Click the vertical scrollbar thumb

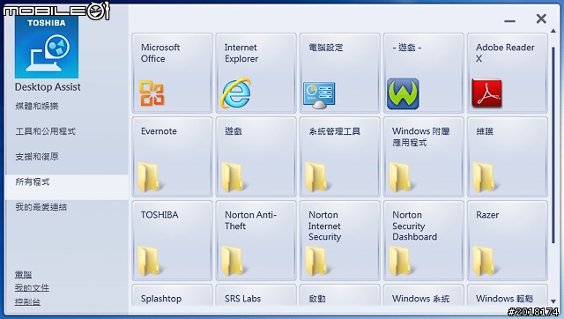point(553,145)
